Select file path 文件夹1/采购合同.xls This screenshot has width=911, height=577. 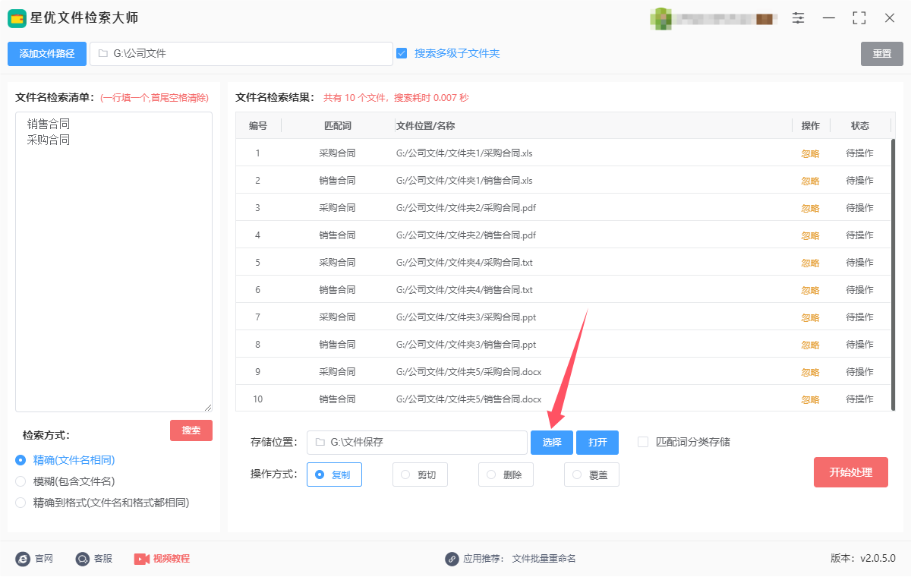pos(465,153)
